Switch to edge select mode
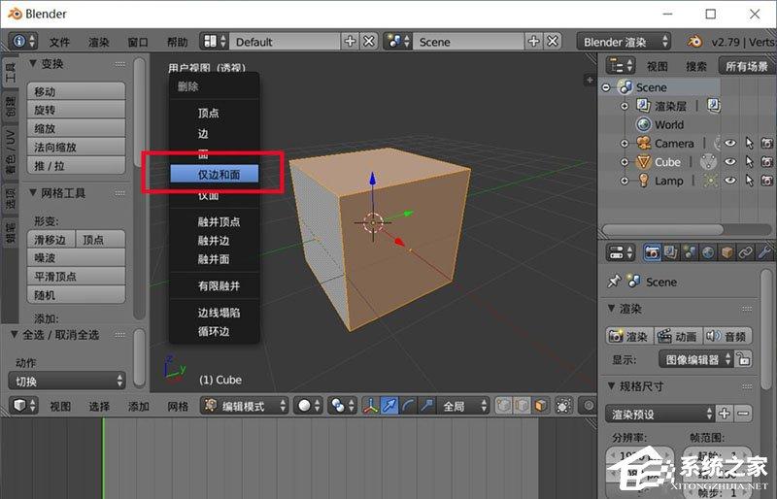The width and height of the screenshot is (777, 499). point(522,406)
